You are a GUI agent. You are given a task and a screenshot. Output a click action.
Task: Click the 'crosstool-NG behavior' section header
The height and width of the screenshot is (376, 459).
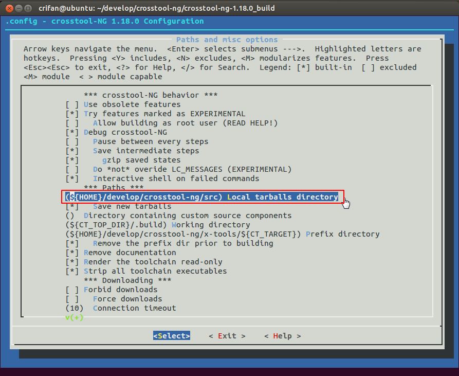tap(151, 95)
